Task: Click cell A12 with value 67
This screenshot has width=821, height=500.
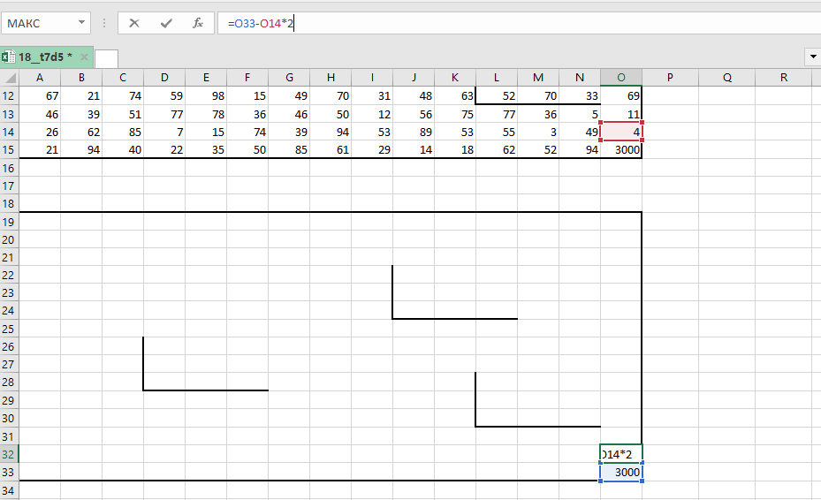Action: (40, 95)
